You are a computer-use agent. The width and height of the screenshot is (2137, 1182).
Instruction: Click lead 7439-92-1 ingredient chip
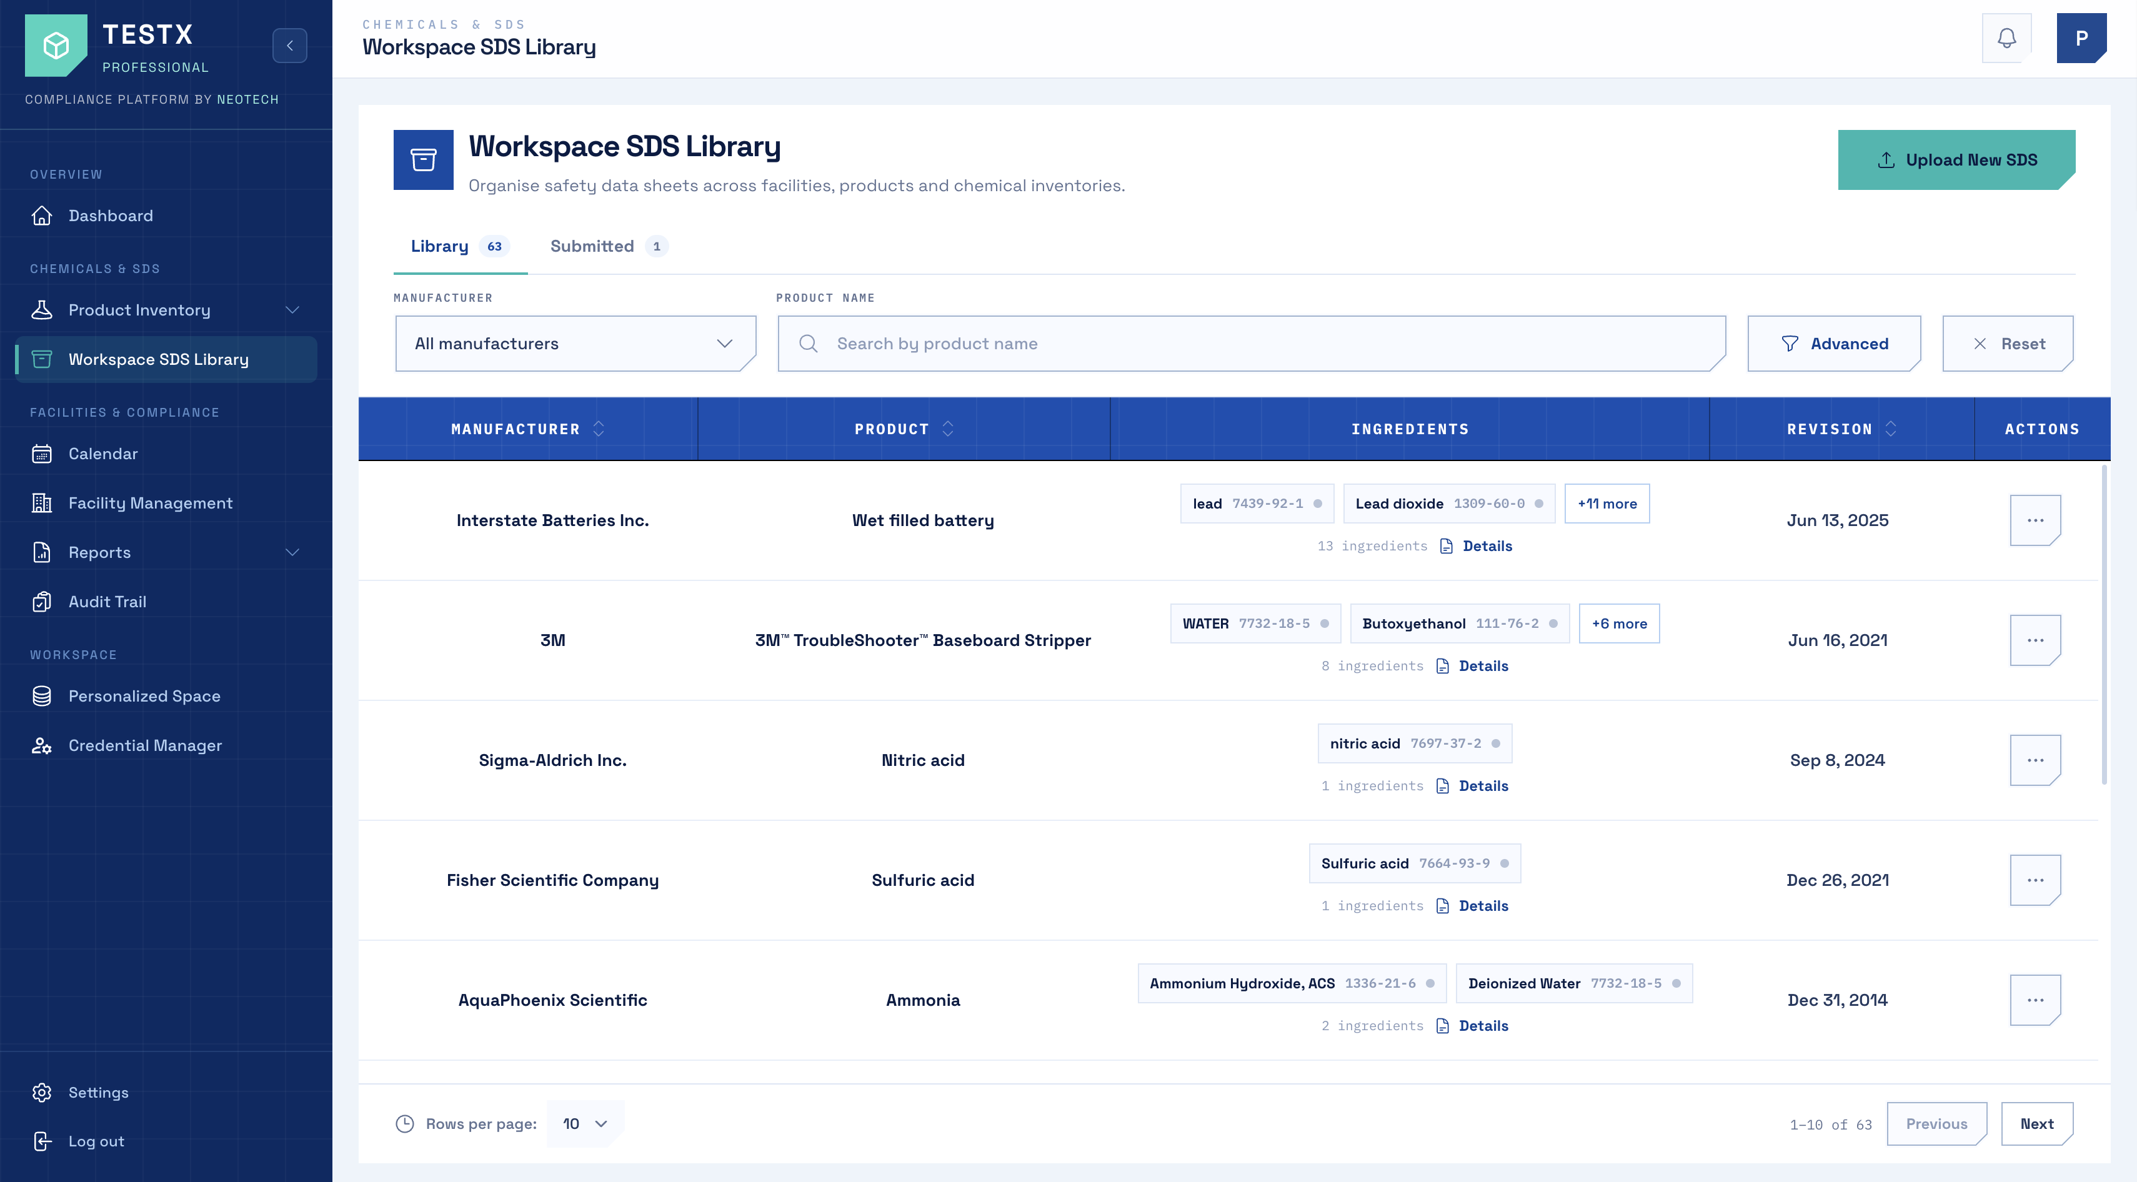click(1257, 504)
